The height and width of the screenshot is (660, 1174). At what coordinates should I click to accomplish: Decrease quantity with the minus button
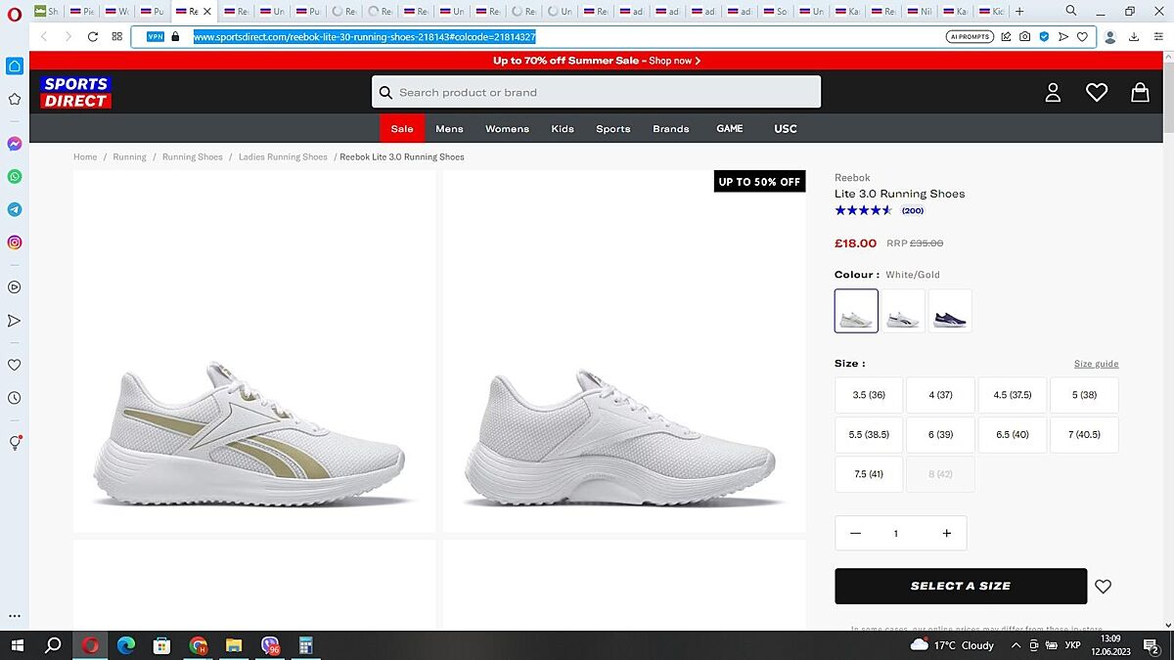(x=856, y=533)
